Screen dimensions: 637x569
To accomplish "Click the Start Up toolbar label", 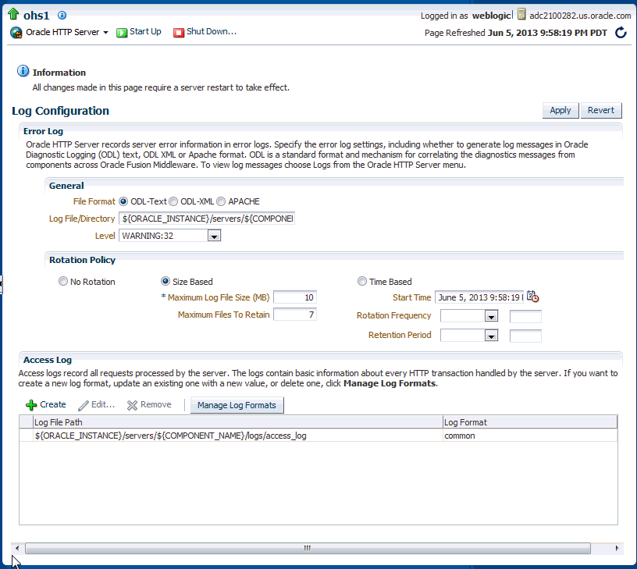I will point(145,32).
